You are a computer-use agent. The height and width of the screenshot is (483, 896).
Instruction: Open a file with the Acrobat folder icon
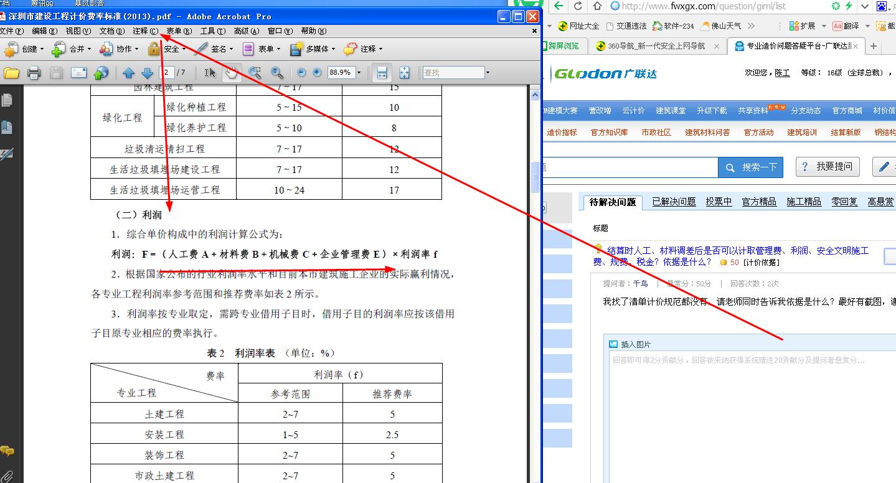click(x=11, y=73)
